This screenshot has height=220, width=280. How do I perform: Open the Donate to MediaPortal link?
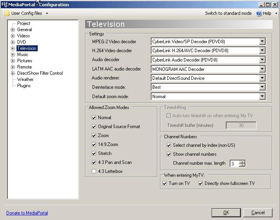[27, 213]
